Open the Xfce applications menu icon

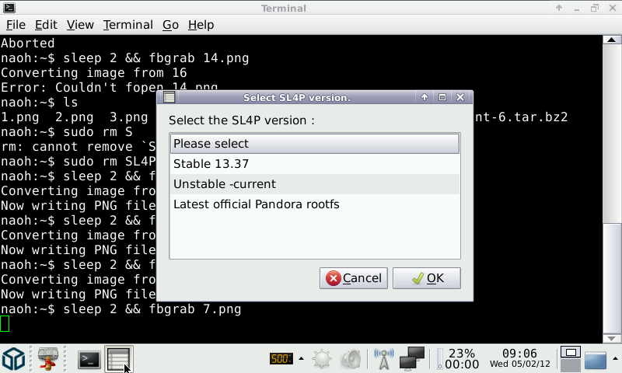coord(14,359)
